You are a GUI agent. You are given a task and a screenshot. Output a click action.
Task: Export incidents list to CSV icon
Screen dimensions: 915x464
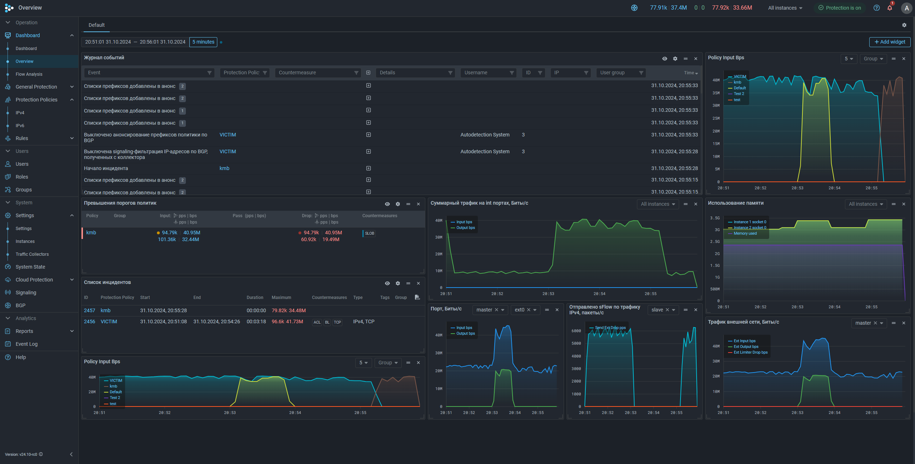click(417, 297)
